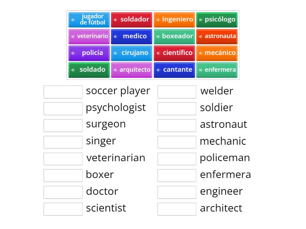Play pronunciation of "cantante"
Screen dimensions: 306x229
[x=158, y=70]
